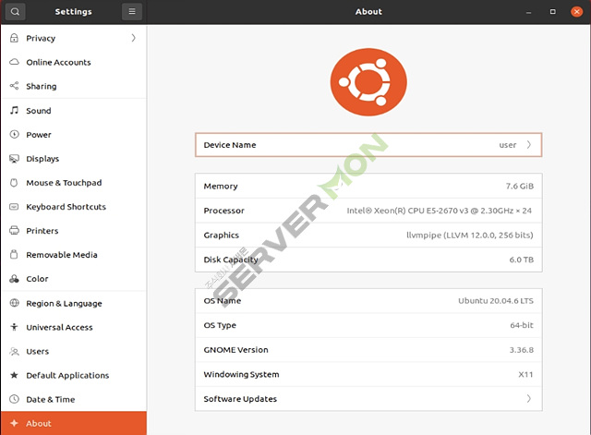Click the GNOME Version row label
The height and width of the screenshot is (435, 591).
click(x=236, y=350)
